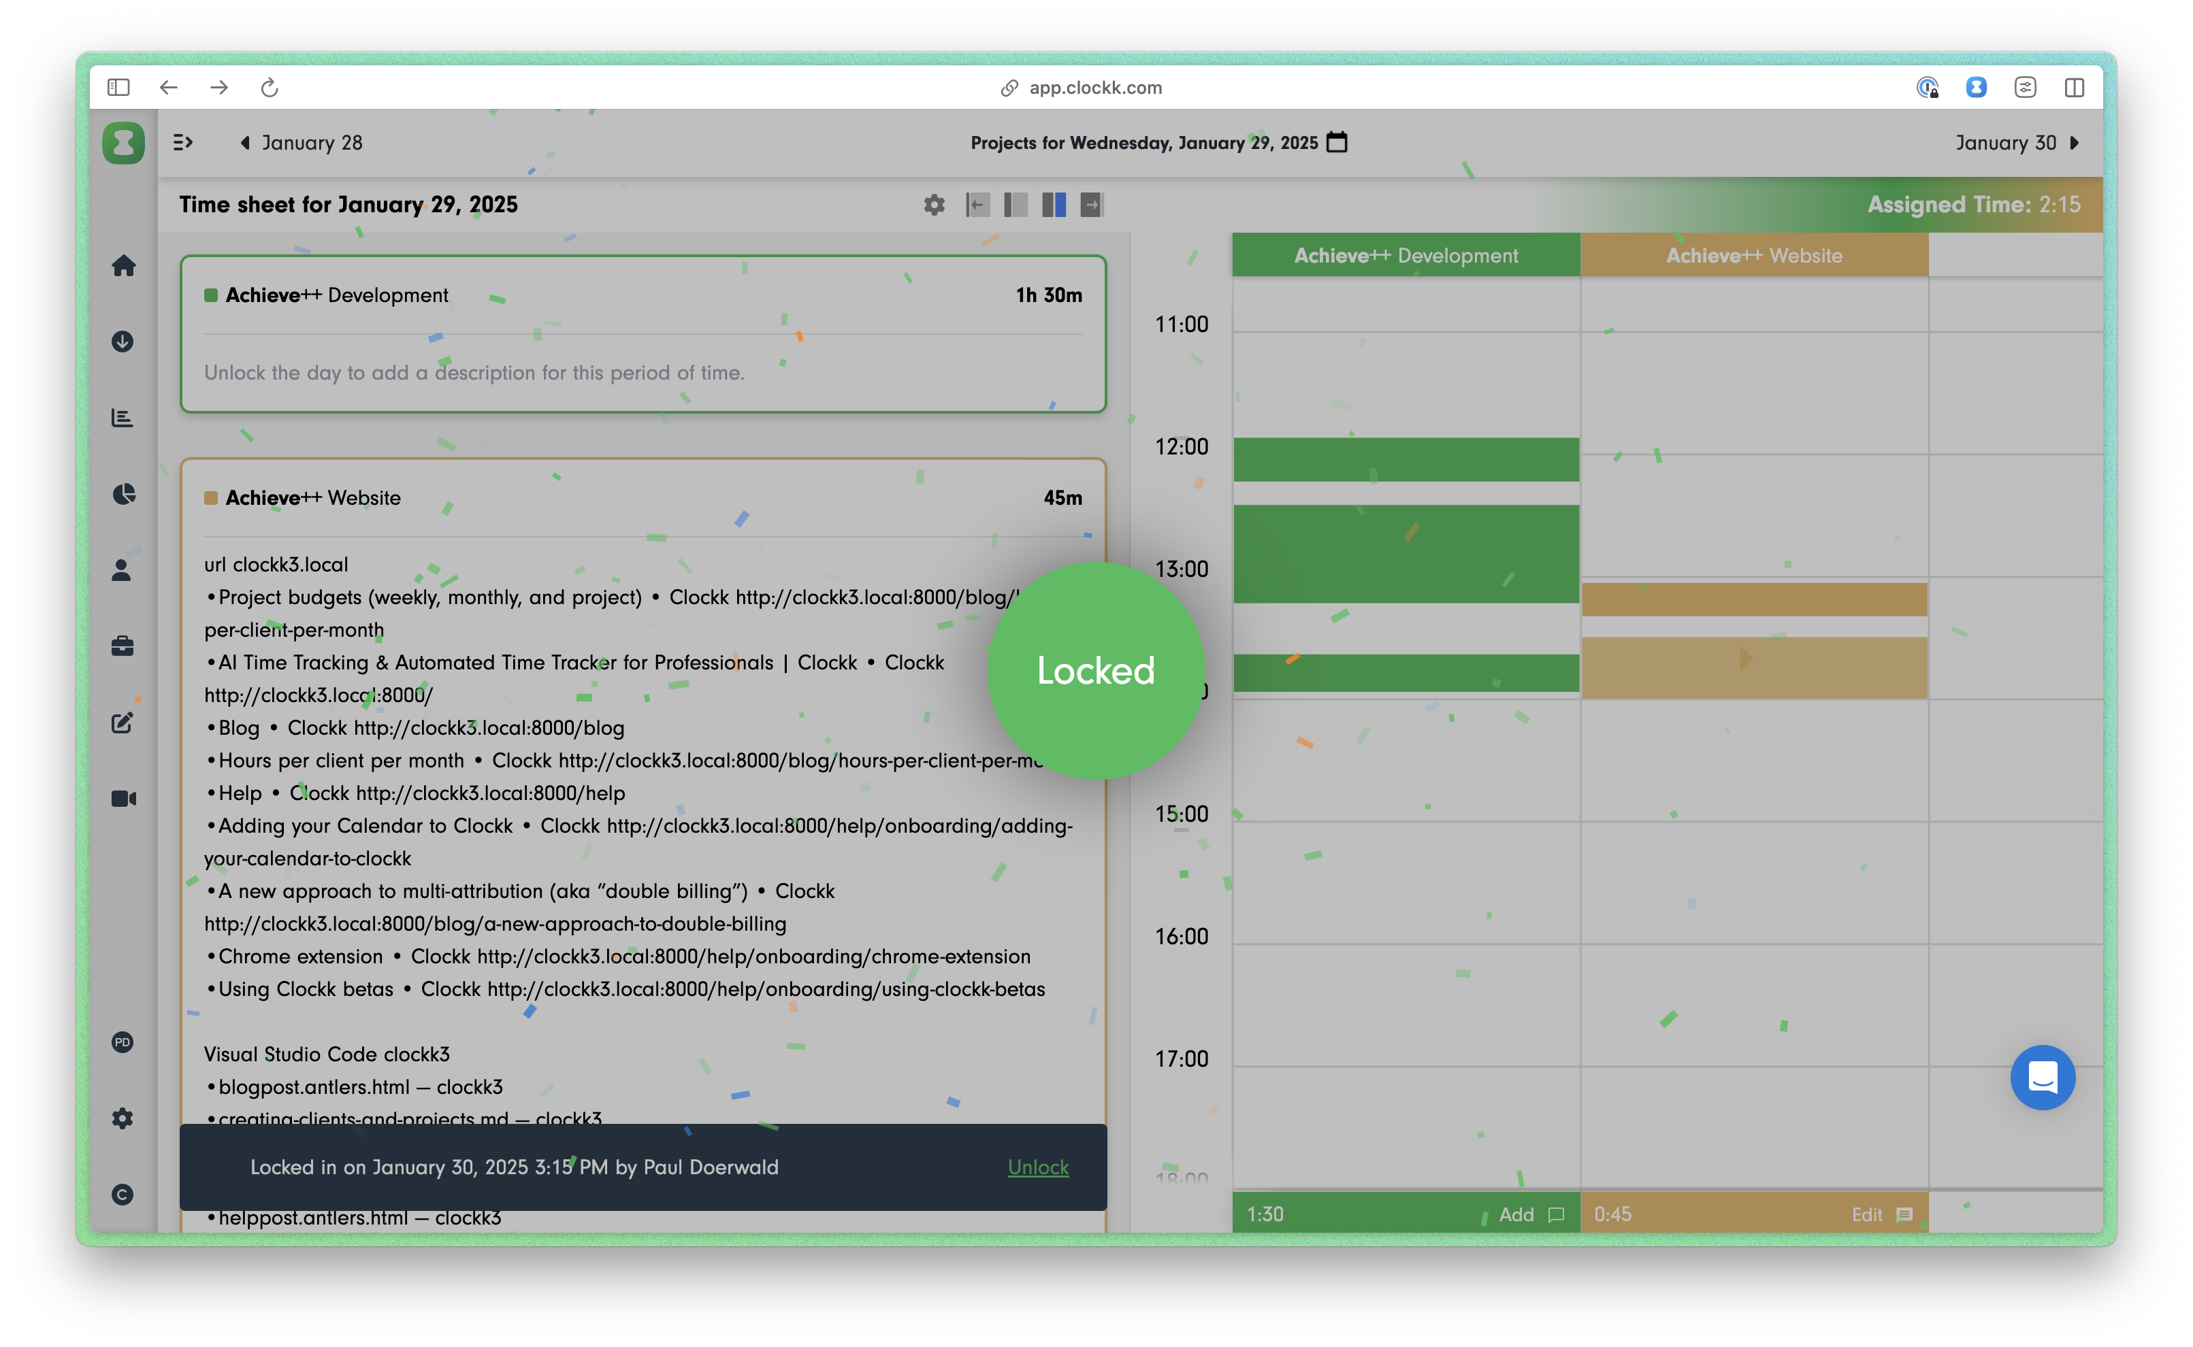Image resolution: width=2193 pixels, height=1347 pixels.
Task: Go forward in browser history
Action: click(219, 87)
